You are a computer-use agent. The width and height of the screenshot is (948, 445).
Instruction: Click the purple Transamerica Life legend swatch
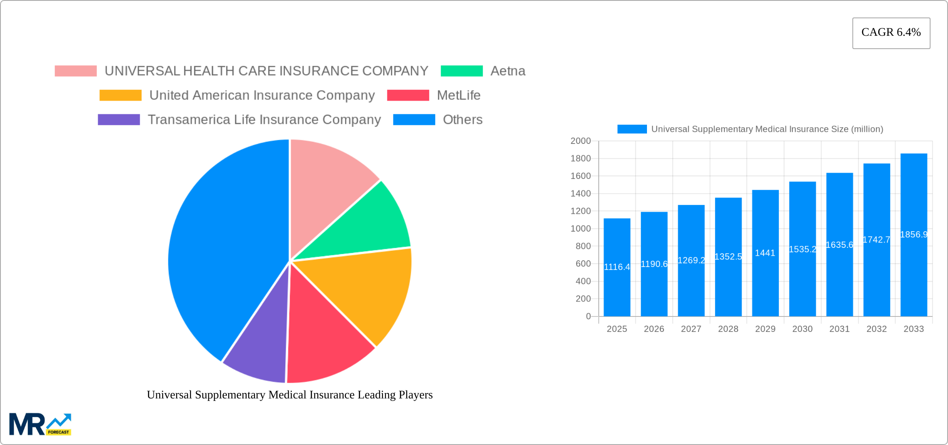point(120,119)
